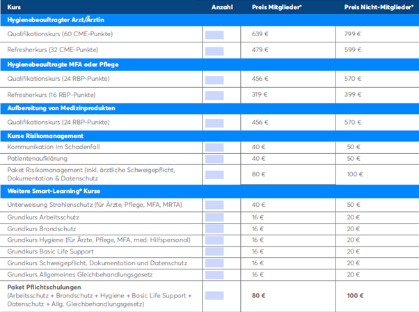The height and width of the screenshot is (312, 419).
Task: Select text 'Qualifikationskurs (60 CME-Punkte)'
Action: 60,34
